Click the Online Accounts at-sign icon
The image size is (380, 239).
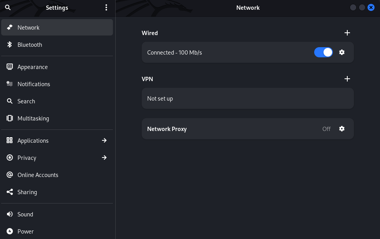click(10, 175)
